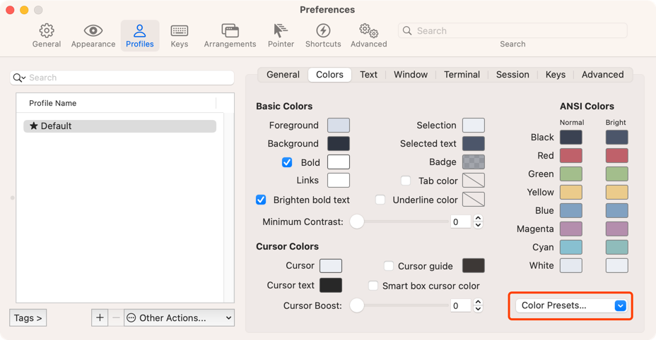
Task: Toggle the Bold color checkbox
Action: [287, 162]
